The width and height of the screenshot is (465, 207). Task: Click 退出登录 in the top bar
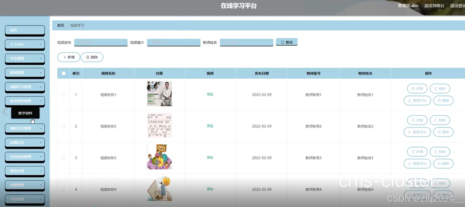point(457,5)
